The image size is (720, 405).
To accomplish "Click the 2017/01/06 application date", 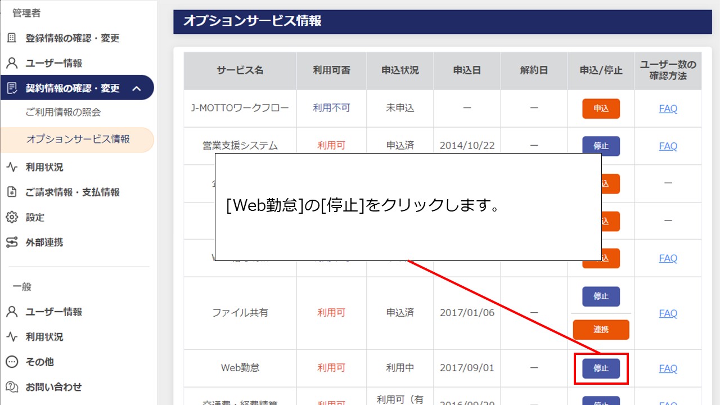I will coord(467,313).
